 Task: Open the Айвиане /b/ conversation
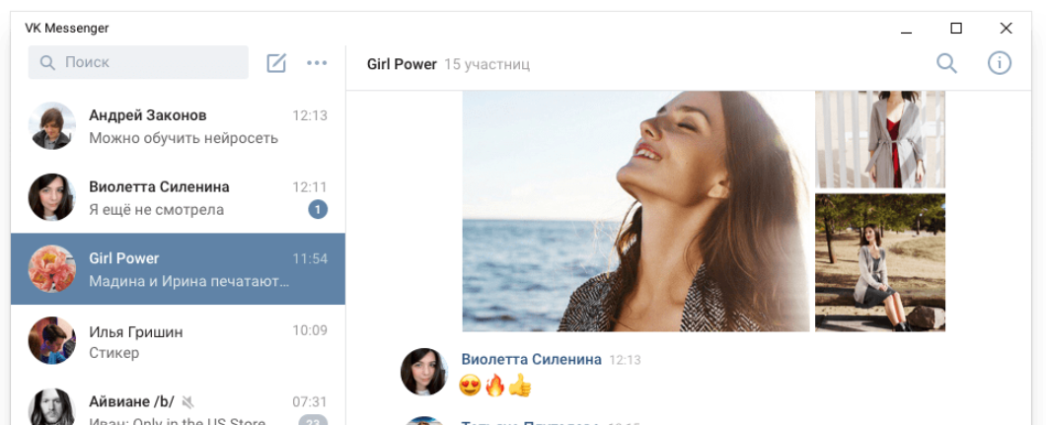[178, 401]
